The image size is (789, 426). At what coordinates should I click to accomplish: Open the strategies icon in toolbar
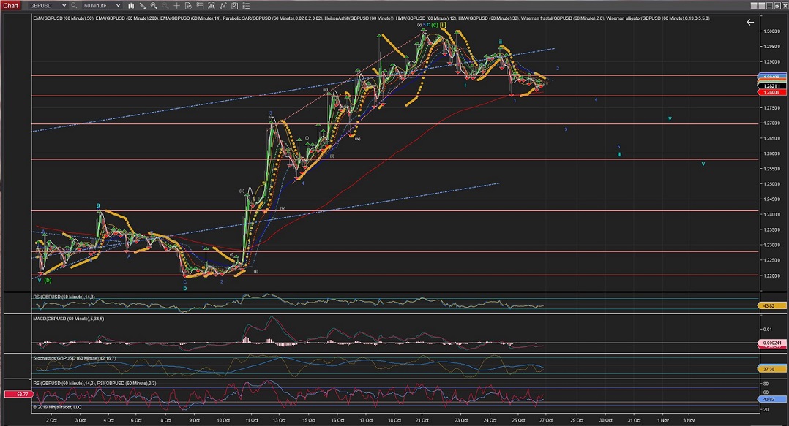tap(224, 5)
